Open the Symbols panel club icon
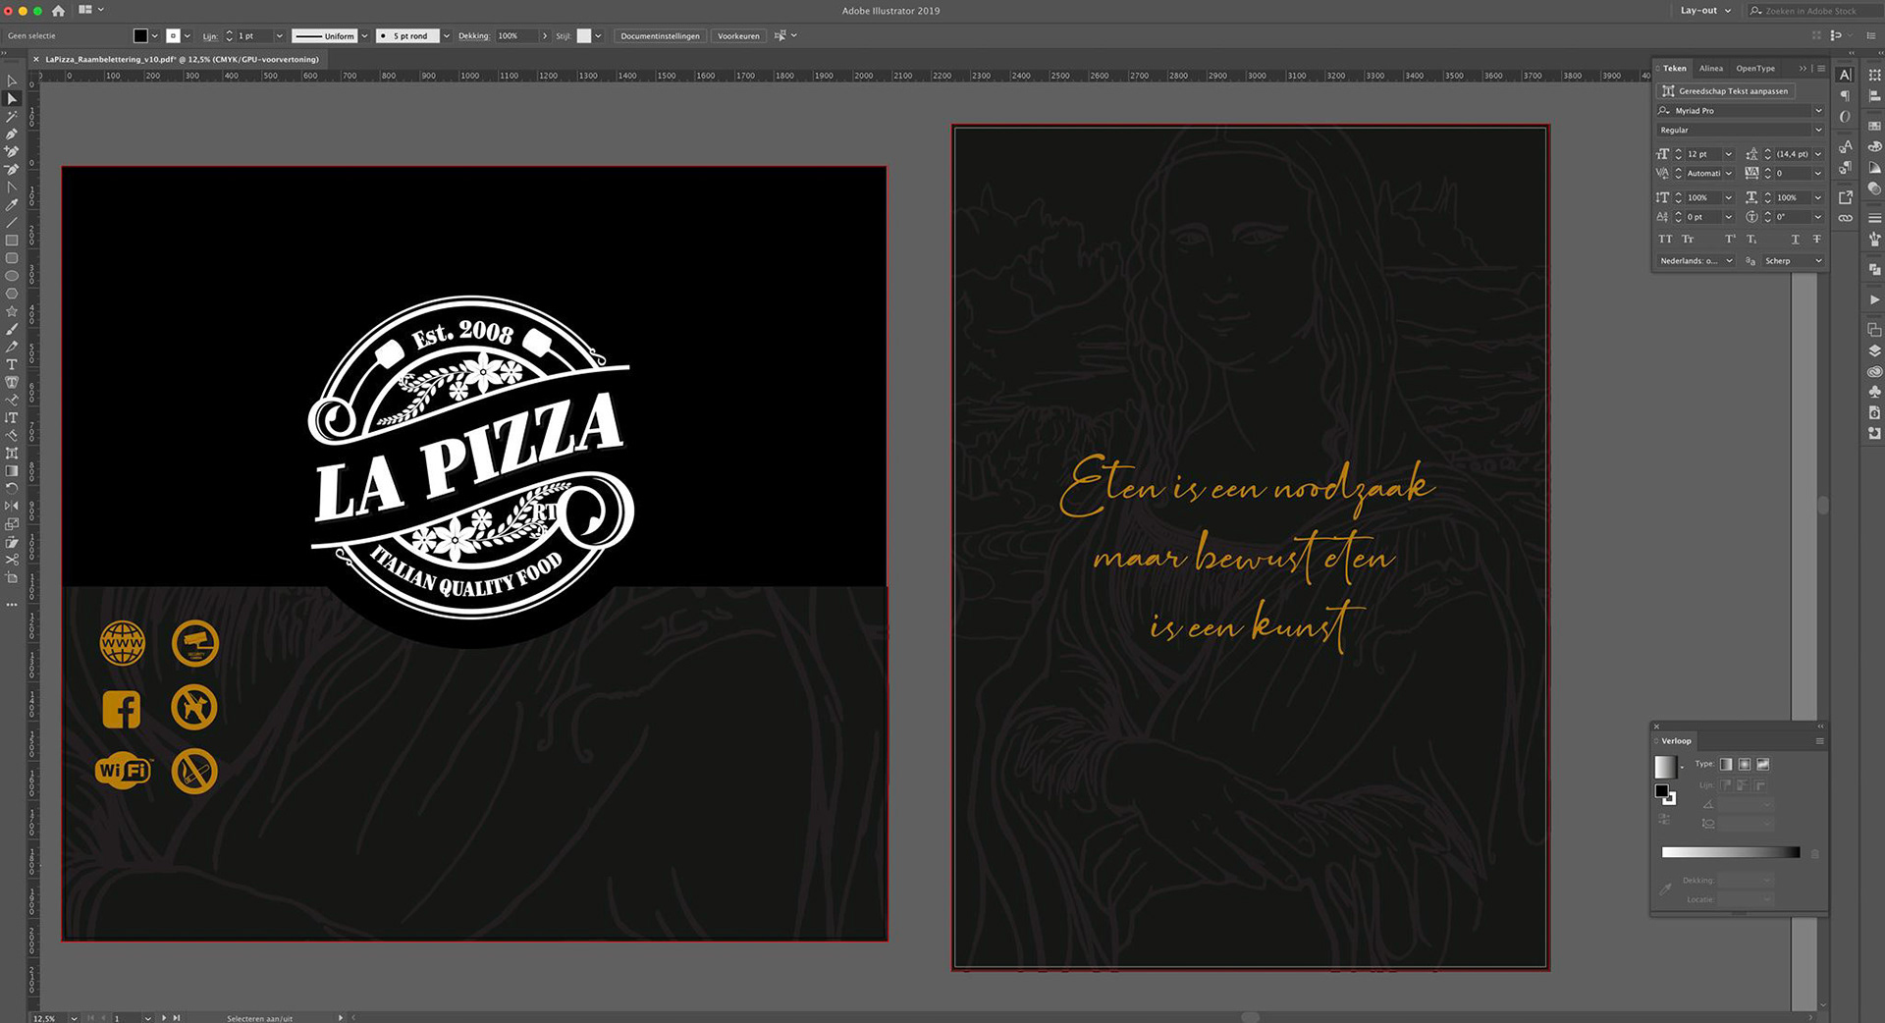Image resolution: width=1885 pixels, height=1023 pixels. (1874, 392)
